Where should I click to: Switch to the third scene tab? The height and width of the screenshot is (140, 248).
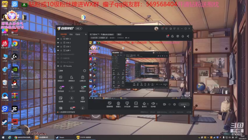tap(78, 34)
